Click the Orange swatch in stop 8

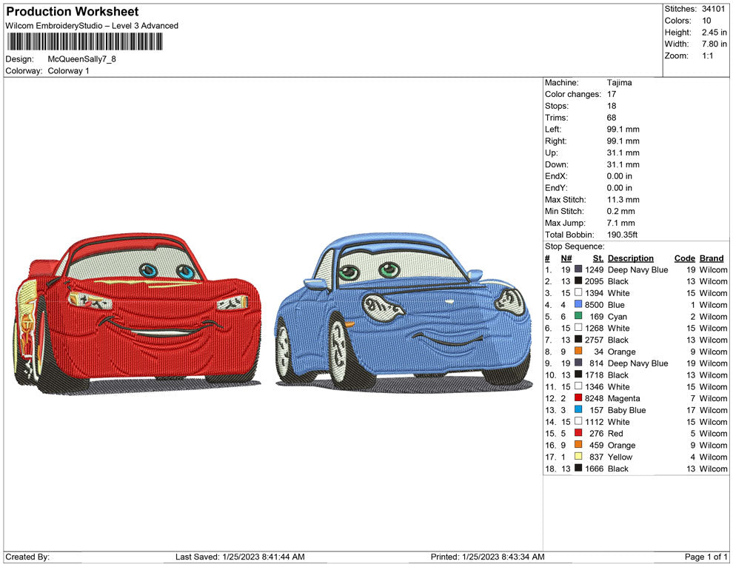click(x=578, y=352)
